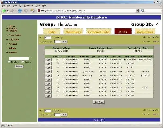Switch to the Info tab
This screenshot has width=163, height=128.
[x=52, y=32]
